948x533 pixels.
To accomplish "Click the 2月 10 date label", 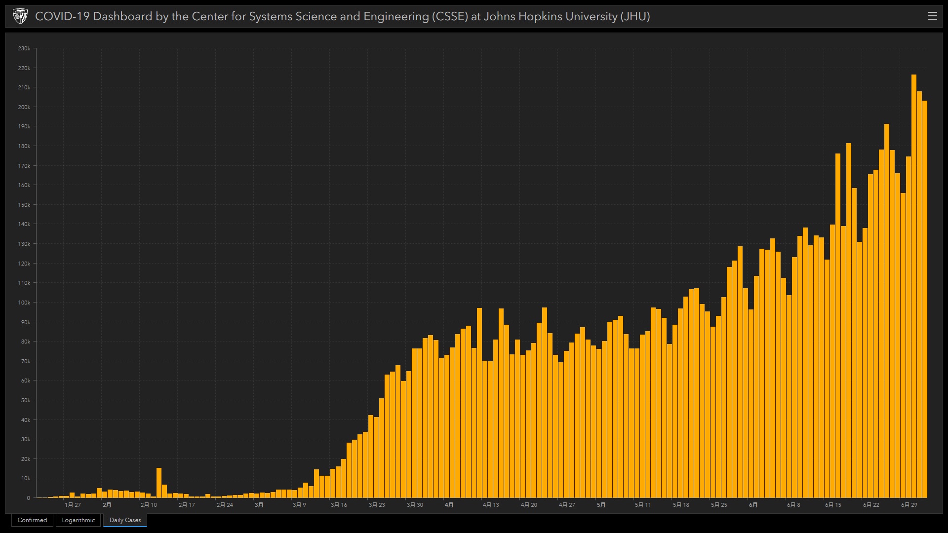I will [x=149, y=505].
